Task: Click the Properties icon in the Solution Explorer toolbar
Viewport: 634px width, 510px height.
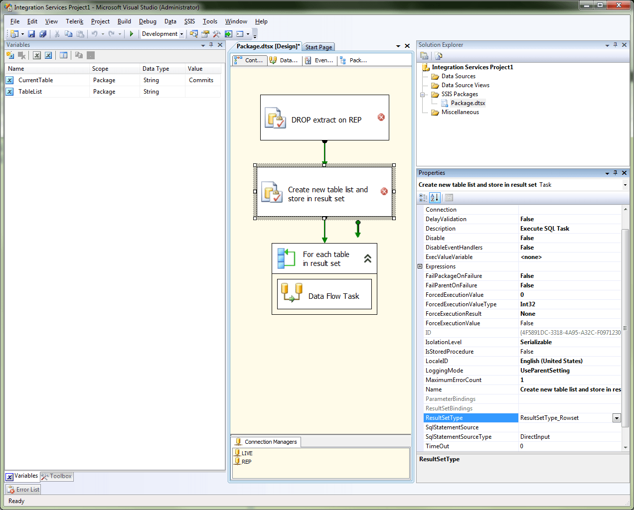Action: tap(424, 56)
